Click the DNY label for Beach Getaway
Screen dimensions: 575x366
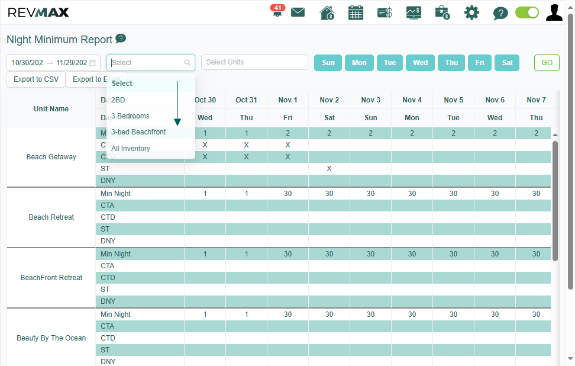pos(108,181)
